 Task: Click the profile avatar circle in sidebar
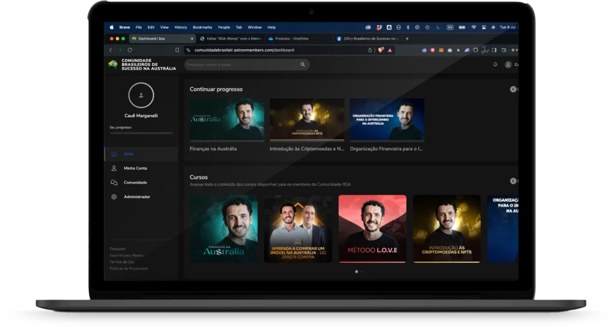[141, 95]
